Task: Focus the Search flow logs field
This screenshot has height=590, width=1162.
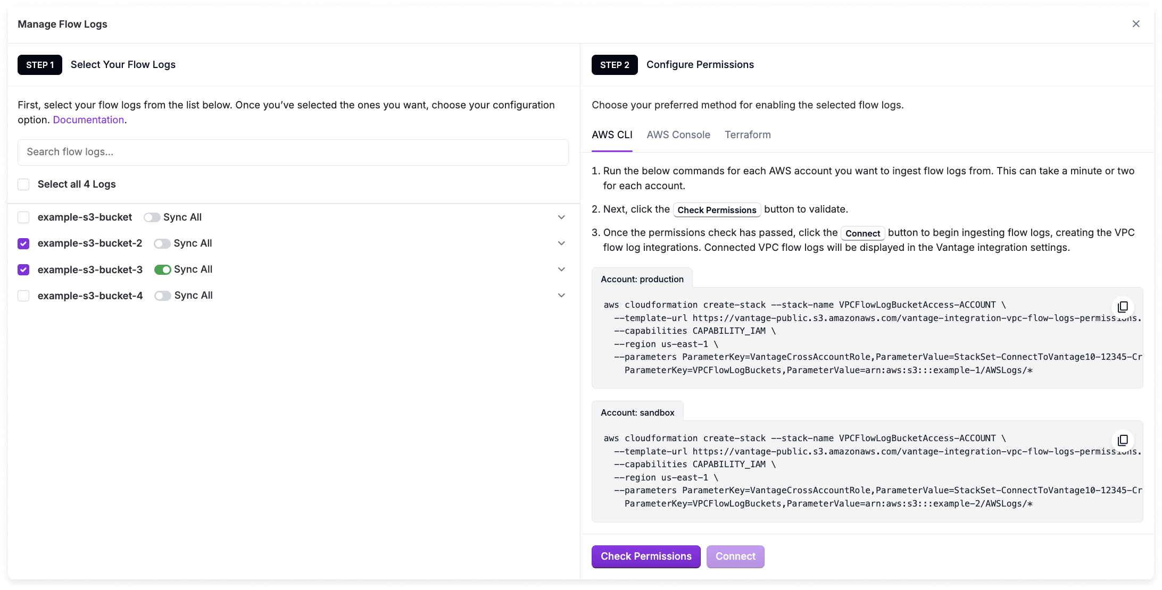Action: (x=293, y=153)
